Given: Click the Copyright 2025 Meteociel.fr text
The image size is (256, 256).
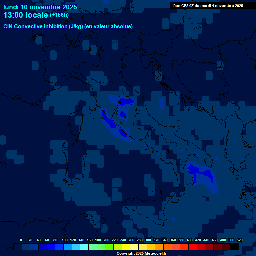Looking at the screenshot, I should (x=141, y=253).
